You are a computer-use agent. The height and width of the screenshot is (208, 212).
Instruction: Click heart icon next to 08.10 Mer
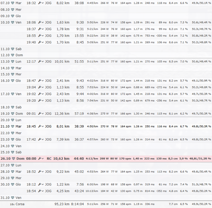pyautogui.click(x=12, y=9)
